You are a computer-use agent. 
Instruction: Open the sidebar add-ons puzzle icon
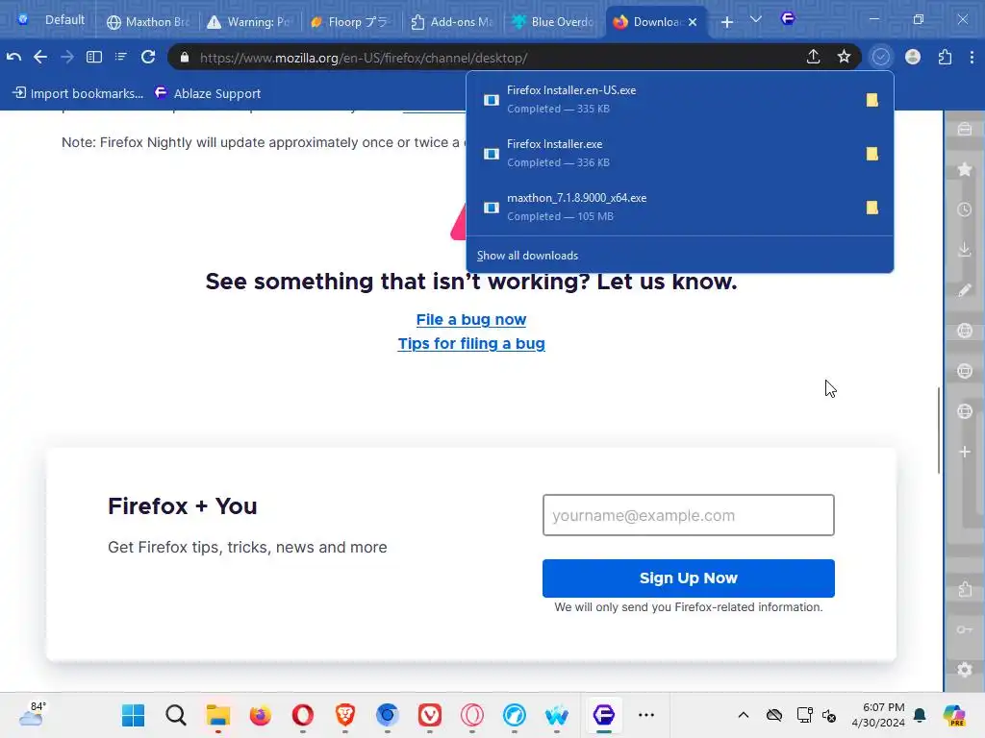click(965, 589)
